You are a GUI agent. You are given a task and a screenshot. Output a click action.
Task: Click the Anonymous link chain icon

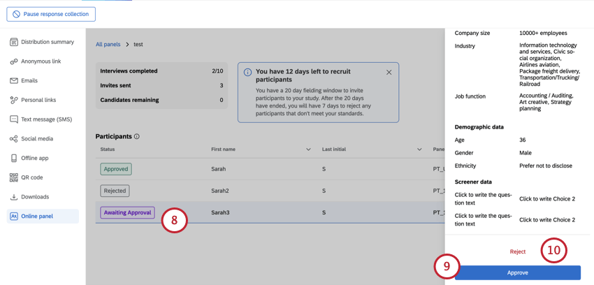14,61
